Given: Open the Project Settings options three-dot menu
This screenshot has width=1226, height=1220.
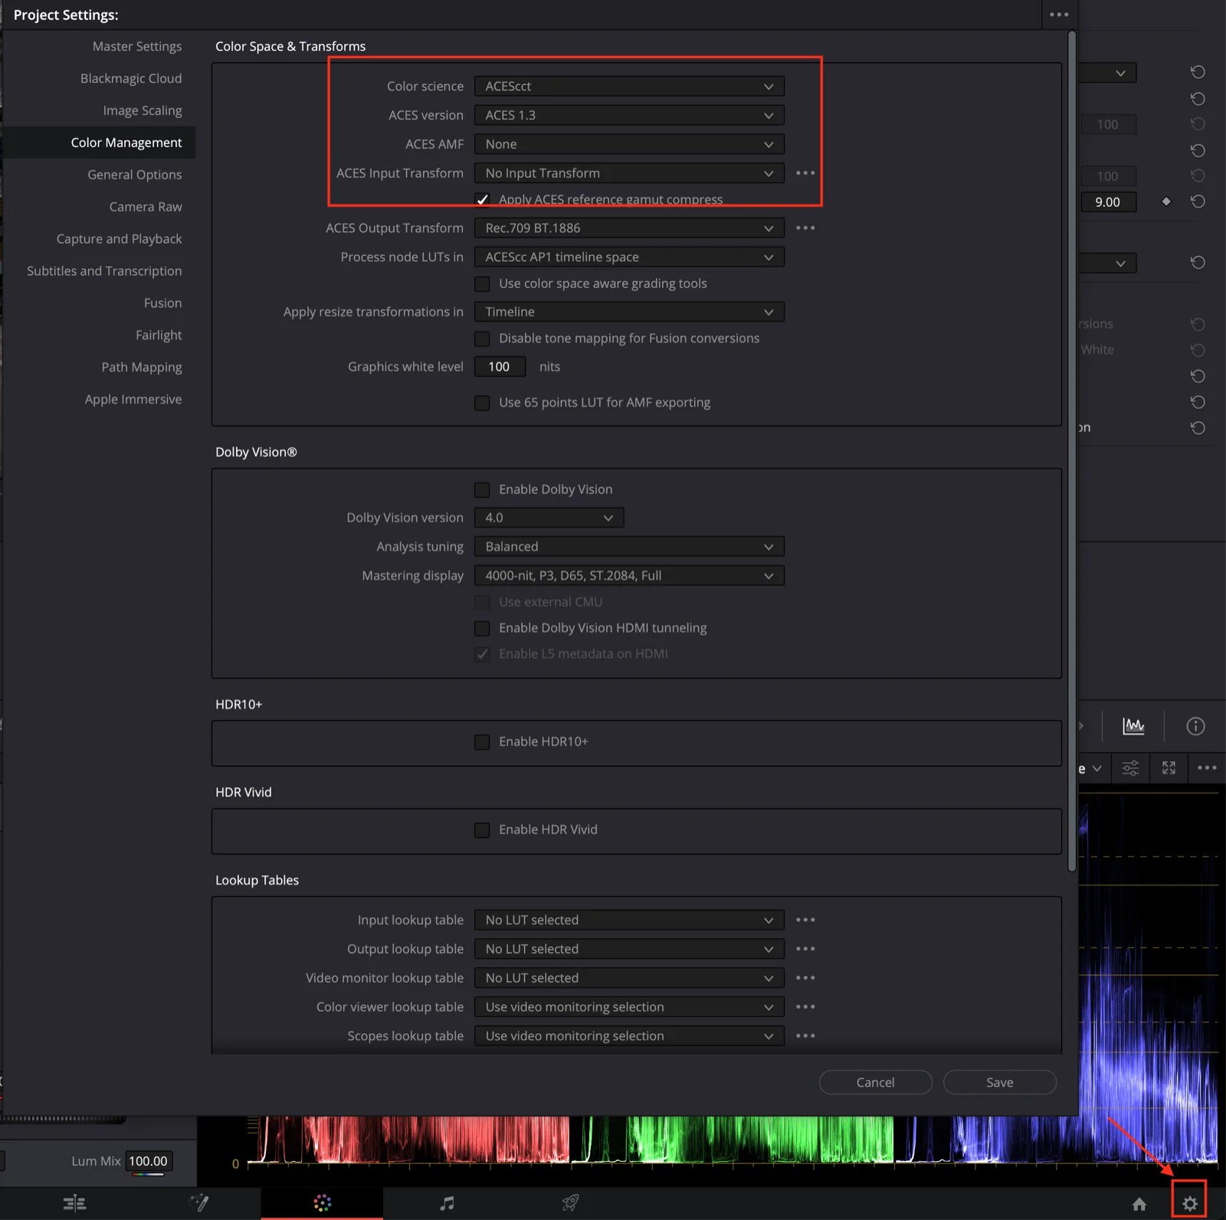Looking at the screenshot, I should coord(1059,15).
